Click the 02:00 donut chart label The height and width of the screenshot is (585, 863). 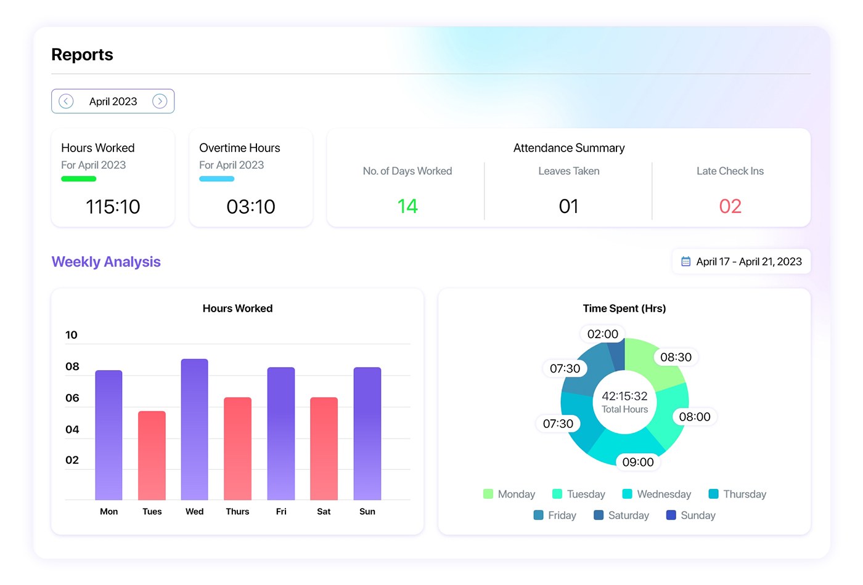point(603,334)
